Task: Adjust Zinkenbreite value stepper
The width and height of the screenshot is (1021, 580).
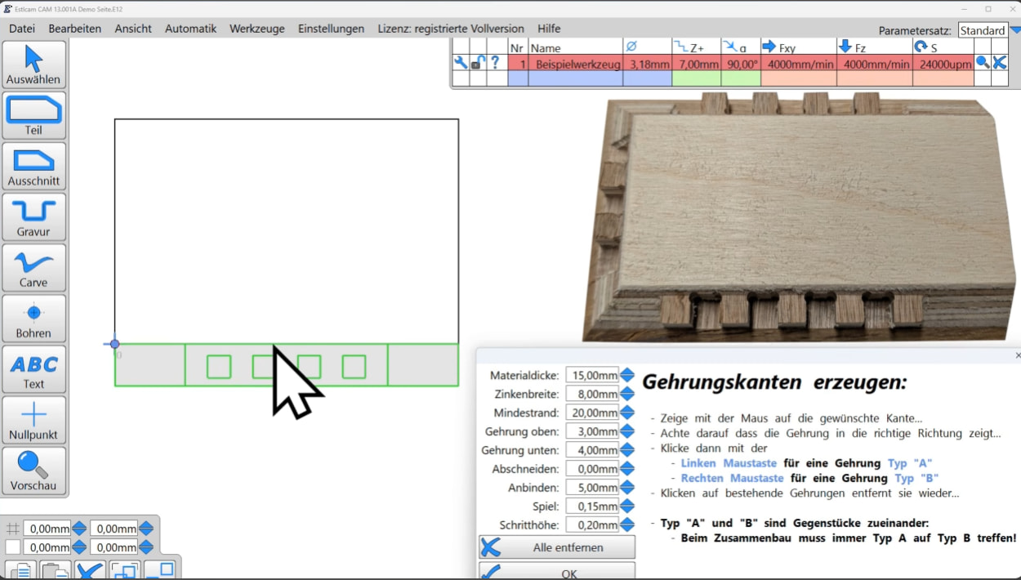Action: pos(627,394)
